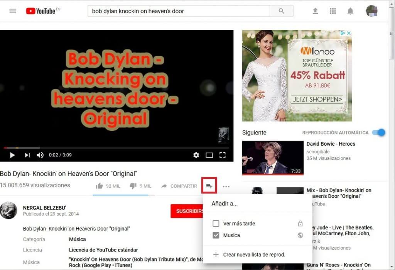Open the hamburger guide menu
This screenshot has width=395, height=270.
[13, 11]
